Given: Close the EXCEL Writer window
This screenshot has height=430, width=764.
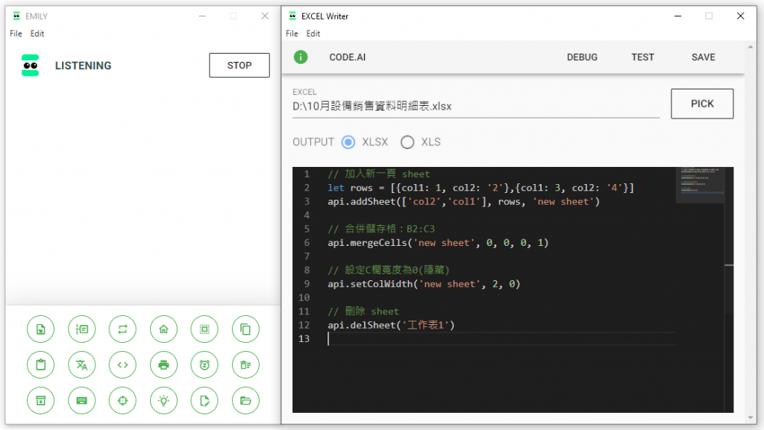Looking at the screenshot, I should click(x=741, y=16).
